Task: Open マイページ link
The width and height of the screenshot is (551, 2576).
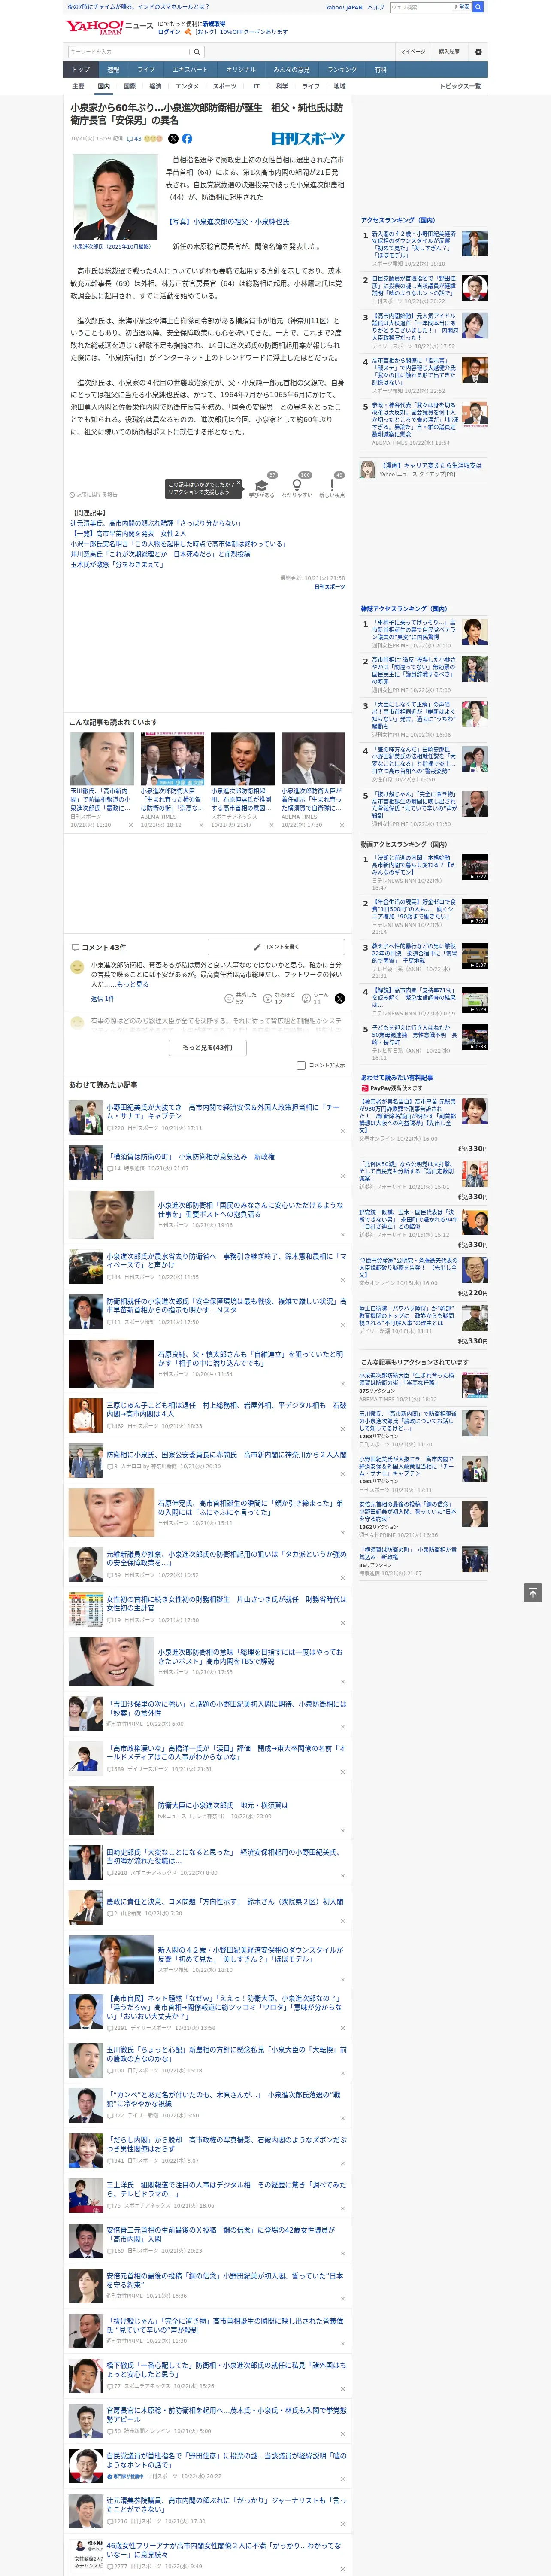Action: click(412, 51)
